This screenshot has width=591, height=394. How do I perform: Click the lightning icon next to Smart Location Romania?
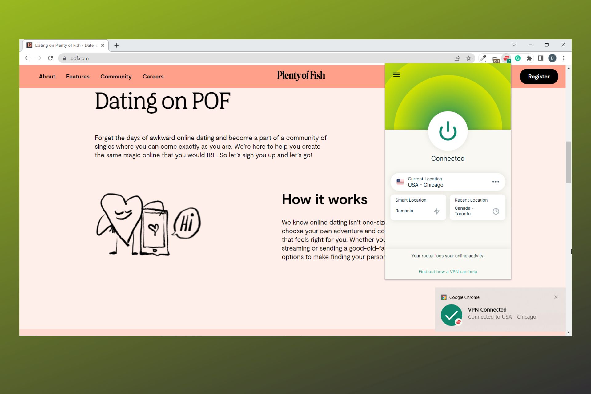(x=437, y=211)
